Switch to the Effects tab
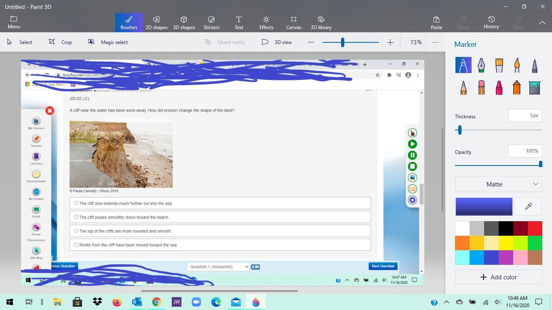This screenshot has width=552, height=310. click(266, 23)
